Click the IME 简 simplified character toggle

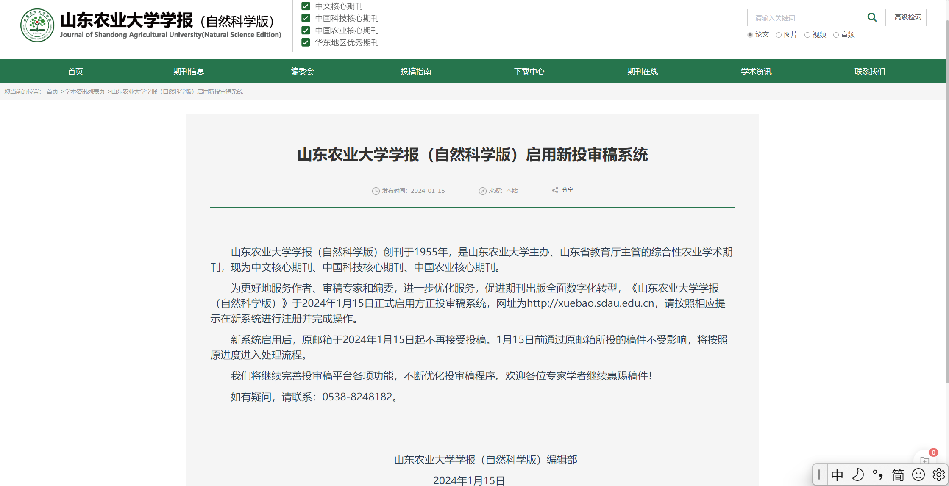pyautogui.click(x=898, y=475)
